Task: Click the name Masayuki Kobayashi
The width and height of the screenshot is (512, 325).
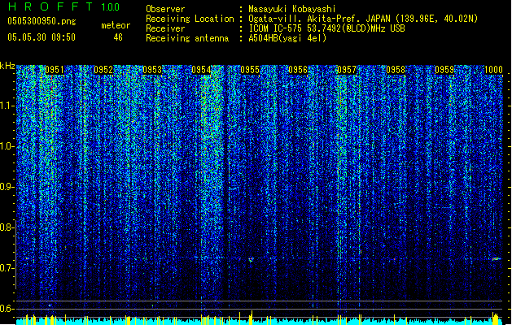Action: pyautogui.click(x=292, y=9)
